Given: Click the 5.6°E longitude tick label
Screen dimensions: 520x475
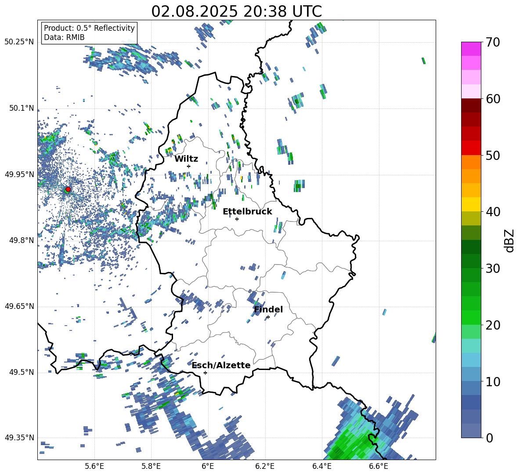Looking at the screenshot, I should point(94,467).
